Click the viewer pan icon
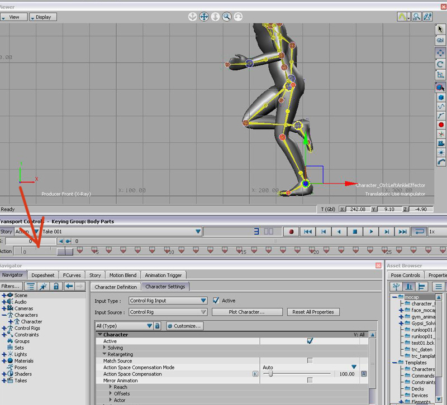Screen dimensions: 447x405 click(x=203, y=17)
